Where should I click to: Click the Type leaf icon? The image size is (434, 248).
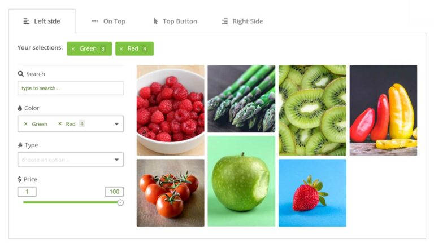click(20, 145)
